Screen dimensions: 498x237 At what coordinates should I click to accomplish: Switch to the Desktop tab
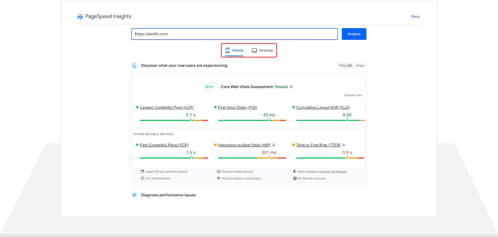[x=262, y=50]
